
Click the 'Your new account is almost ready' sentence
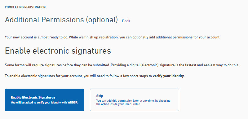(x=113, y=37)
